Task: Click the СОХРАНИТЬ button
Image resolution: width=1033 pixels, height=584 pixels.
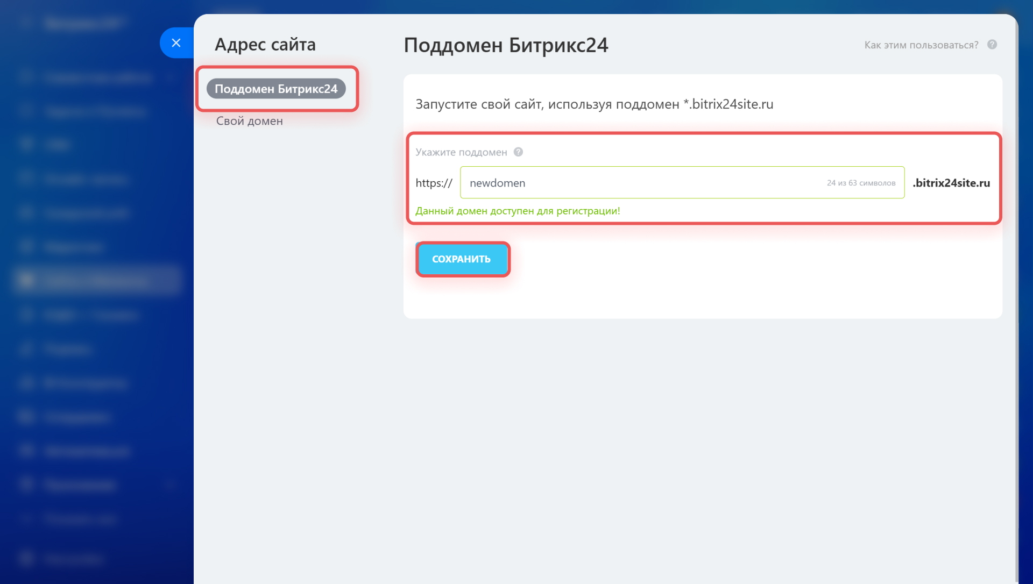Action: (x=462, y=259)
